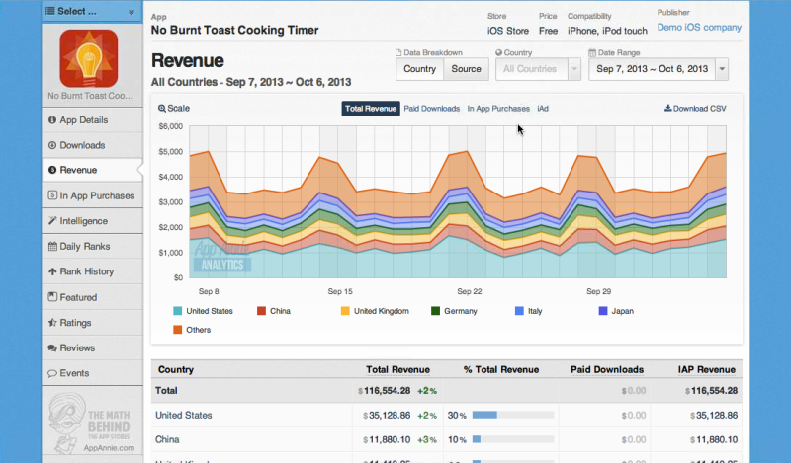The height and width of the screenshot is (463, 791).
Task: Open the Select app dropdown
Action: (x=92, y=11)
